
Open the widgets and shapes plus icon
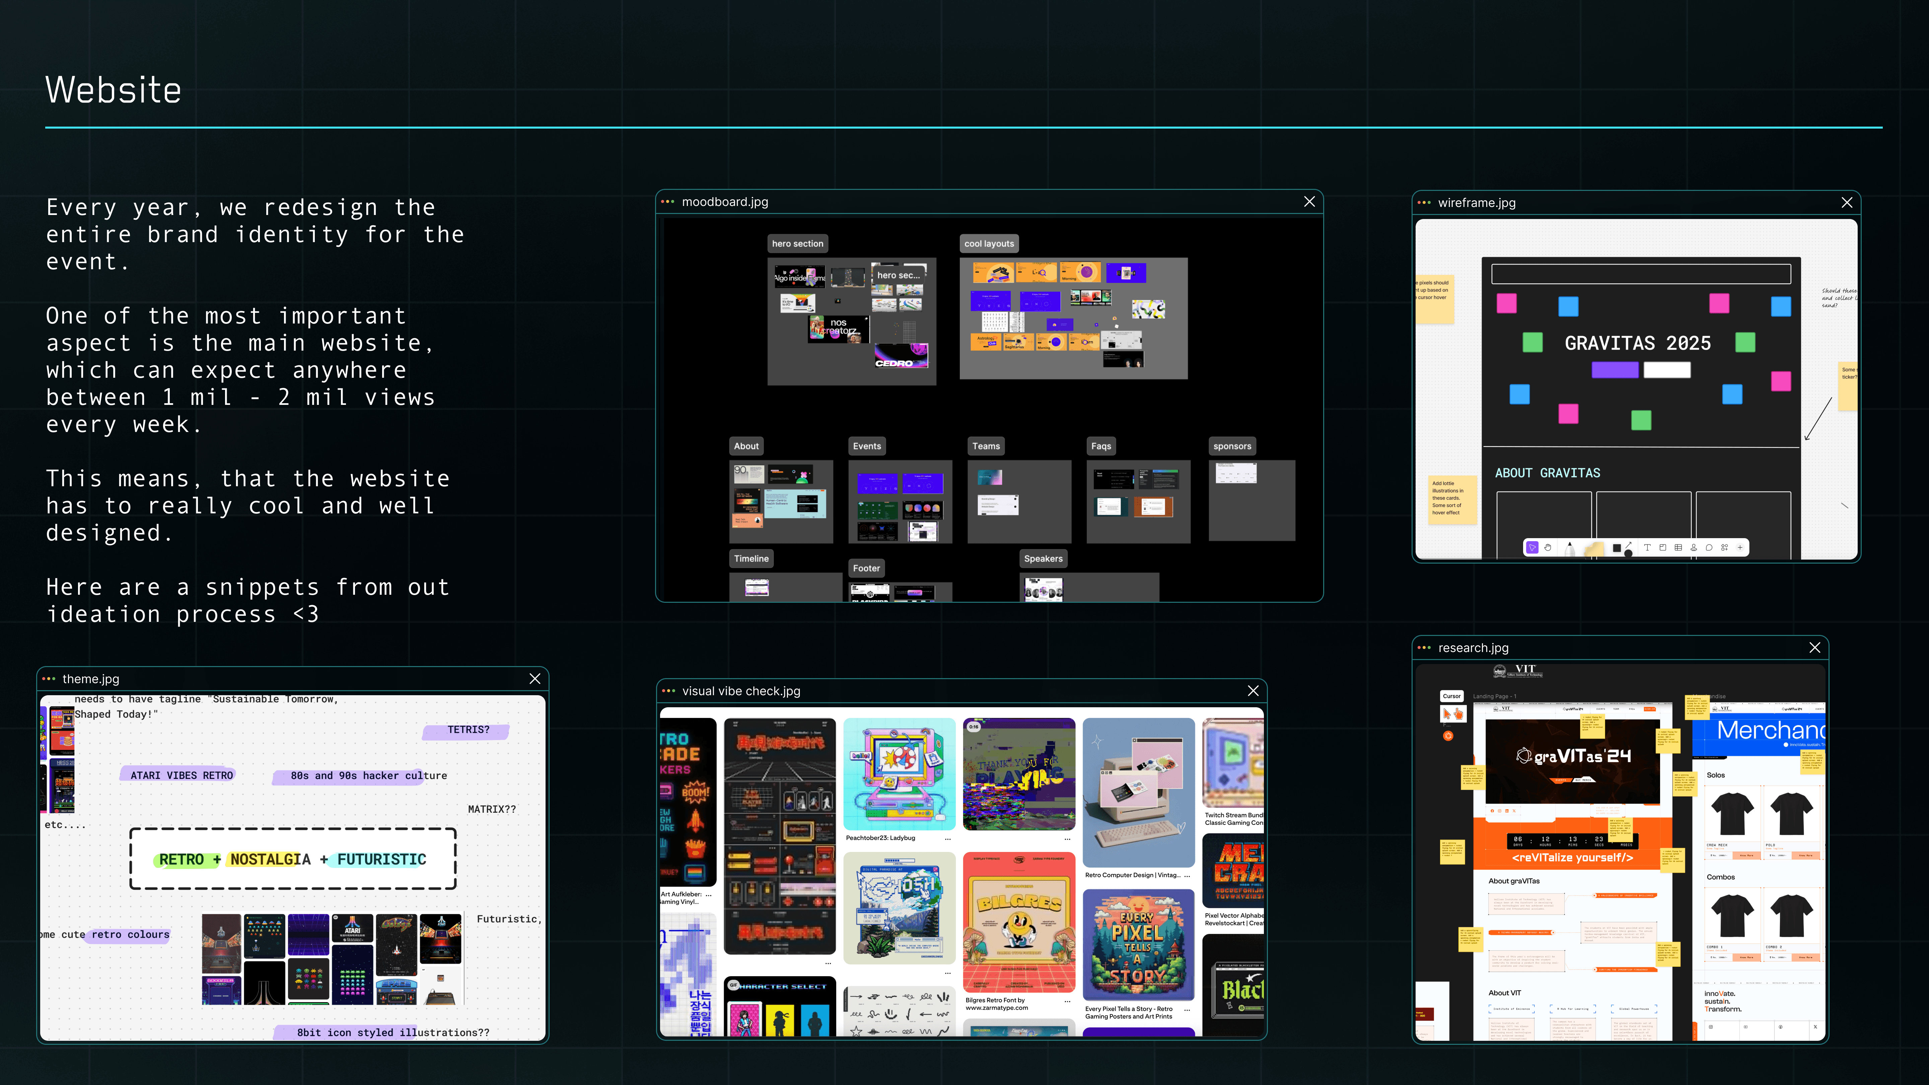[1725, 548]
